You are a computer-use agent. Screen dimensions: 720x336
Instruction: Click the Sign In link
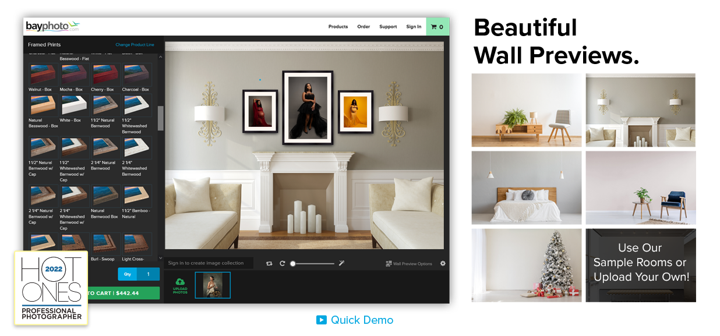point(414,27)
